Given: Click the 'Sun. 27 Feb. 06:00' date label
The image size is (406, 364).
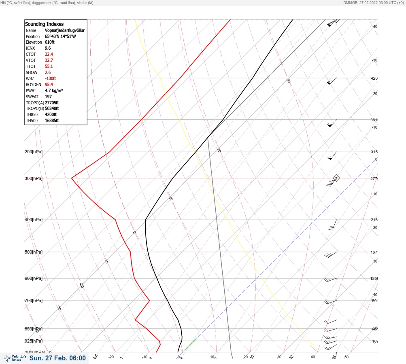Looking at the screenshot, I should click(x=57, y=358).
